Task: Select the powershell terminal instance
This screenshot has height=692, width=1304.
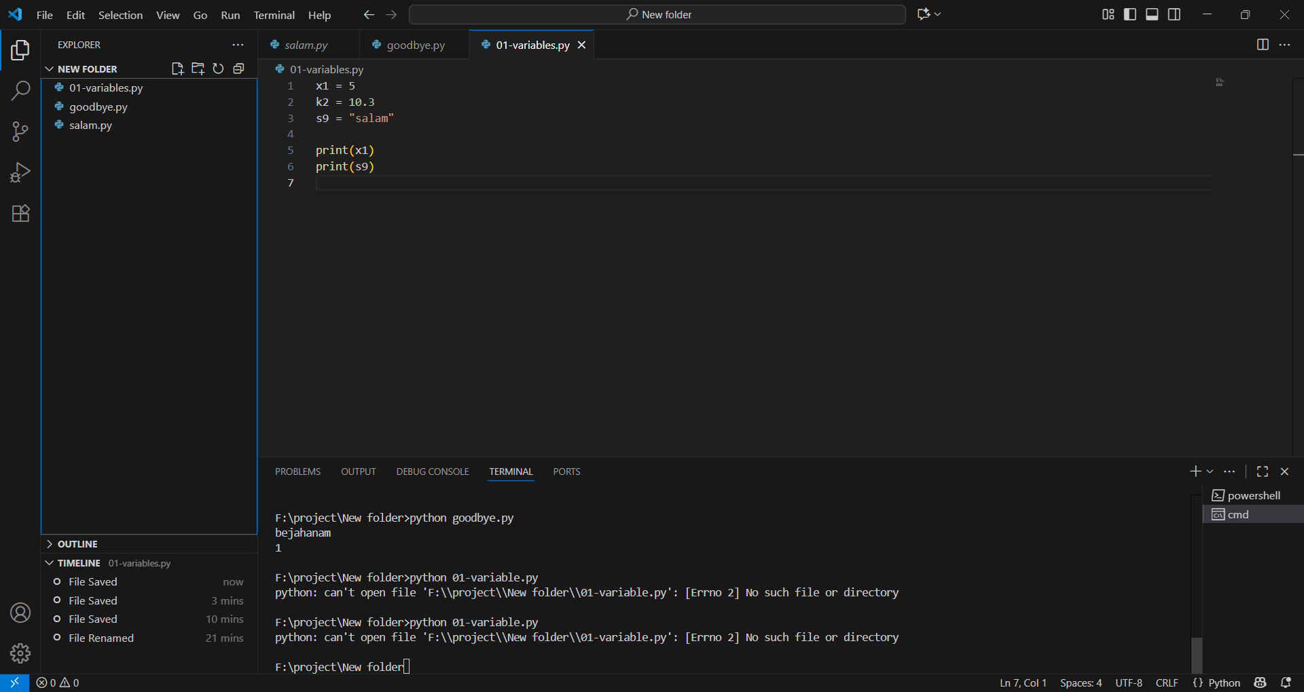Action: (1253, 495)
